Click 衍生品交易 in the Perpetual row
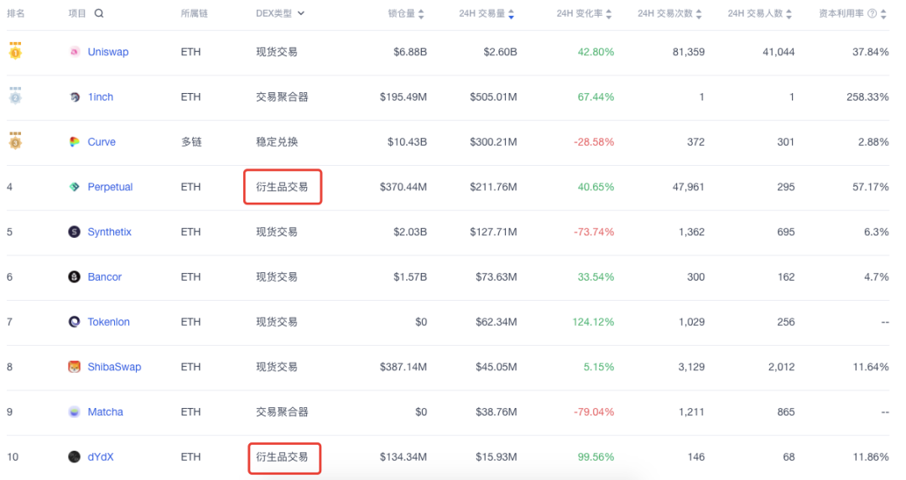Screen dimensions: 906x480 point(282,187)
